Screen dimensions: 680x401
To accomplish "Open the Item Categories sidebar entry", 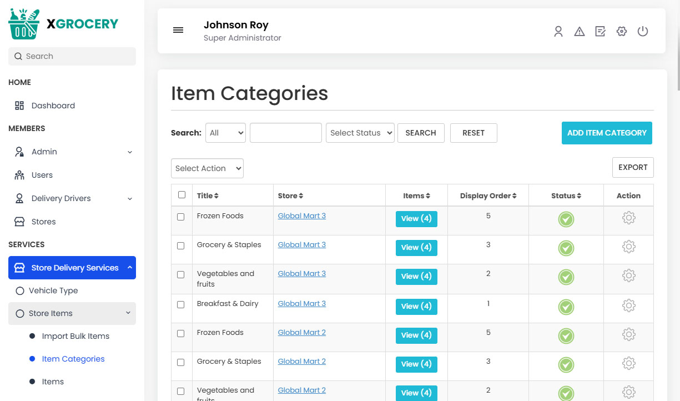I will (73, 359).
